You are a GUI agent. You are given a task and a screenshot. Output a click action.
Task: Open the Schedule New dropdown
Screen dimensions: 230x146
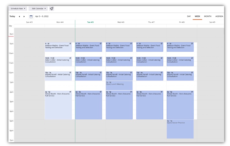[x=18, y=9]
